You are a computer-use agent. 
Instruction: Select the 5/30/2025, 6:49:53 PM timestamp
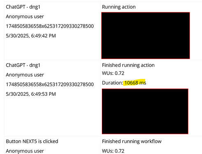(31, 94)
